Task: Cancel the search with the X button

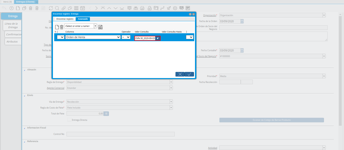Action: 180,74
